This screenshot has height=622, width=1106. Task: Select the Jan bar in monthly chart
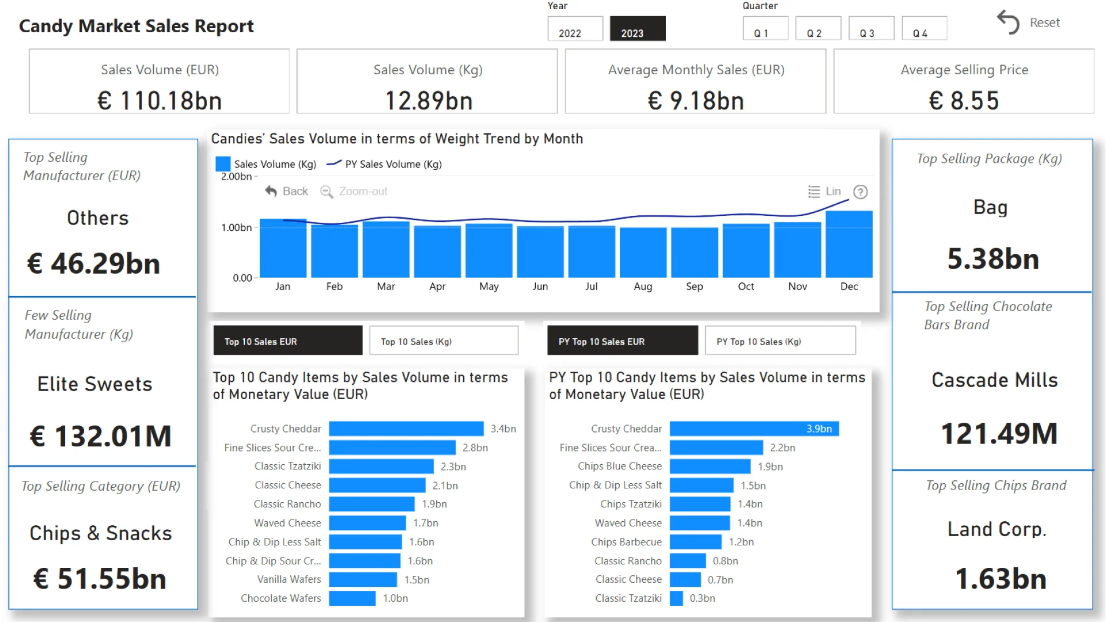pos(283,248)
